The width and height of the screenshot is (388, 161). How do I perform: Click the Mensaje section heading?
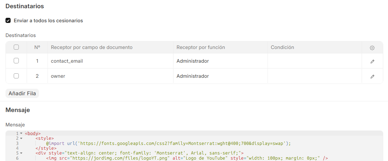point(17,110)
